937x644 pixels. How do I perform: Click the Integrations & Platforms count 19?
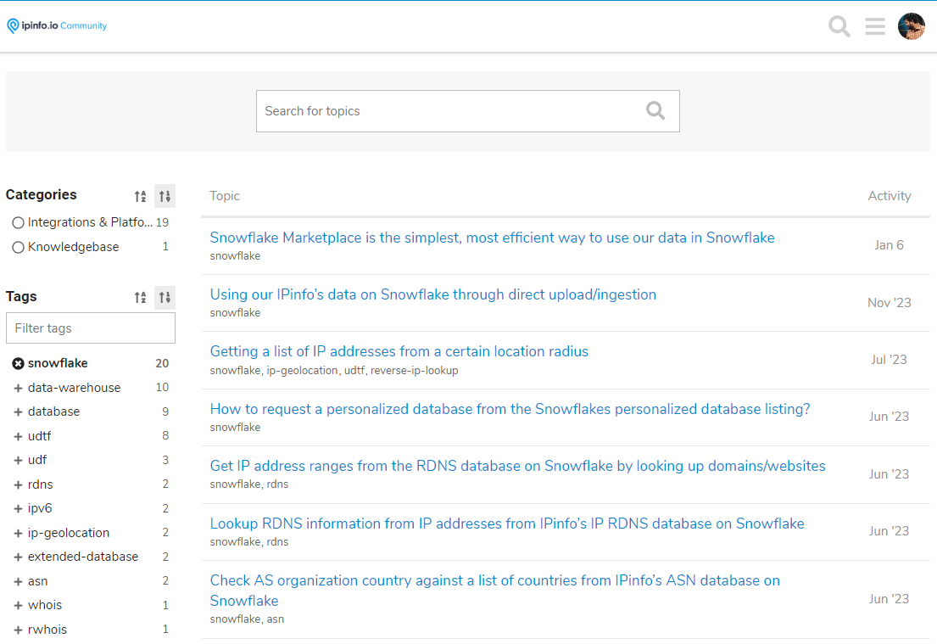tap(162, 222)
